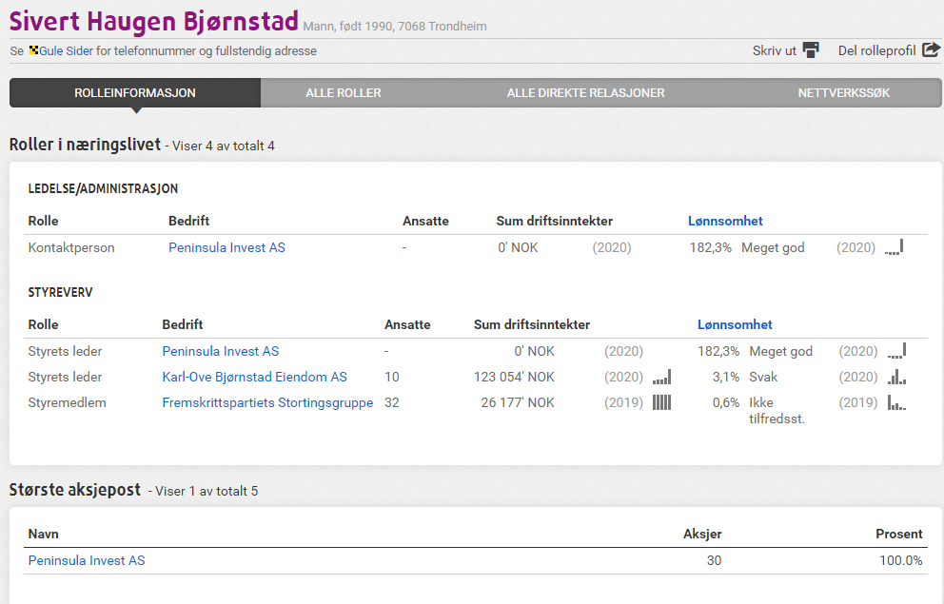Follow the Gule Sider link

[67, 50]
